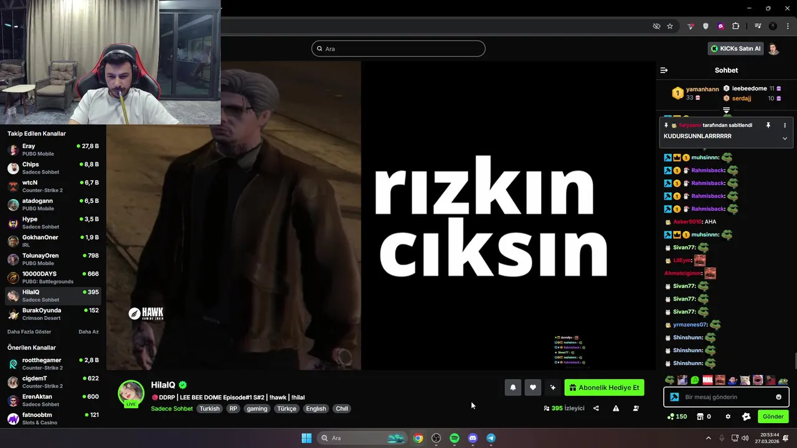The image size is (797, 448).
Task: Open the shop icon showing 0
Action: [704, 416]
